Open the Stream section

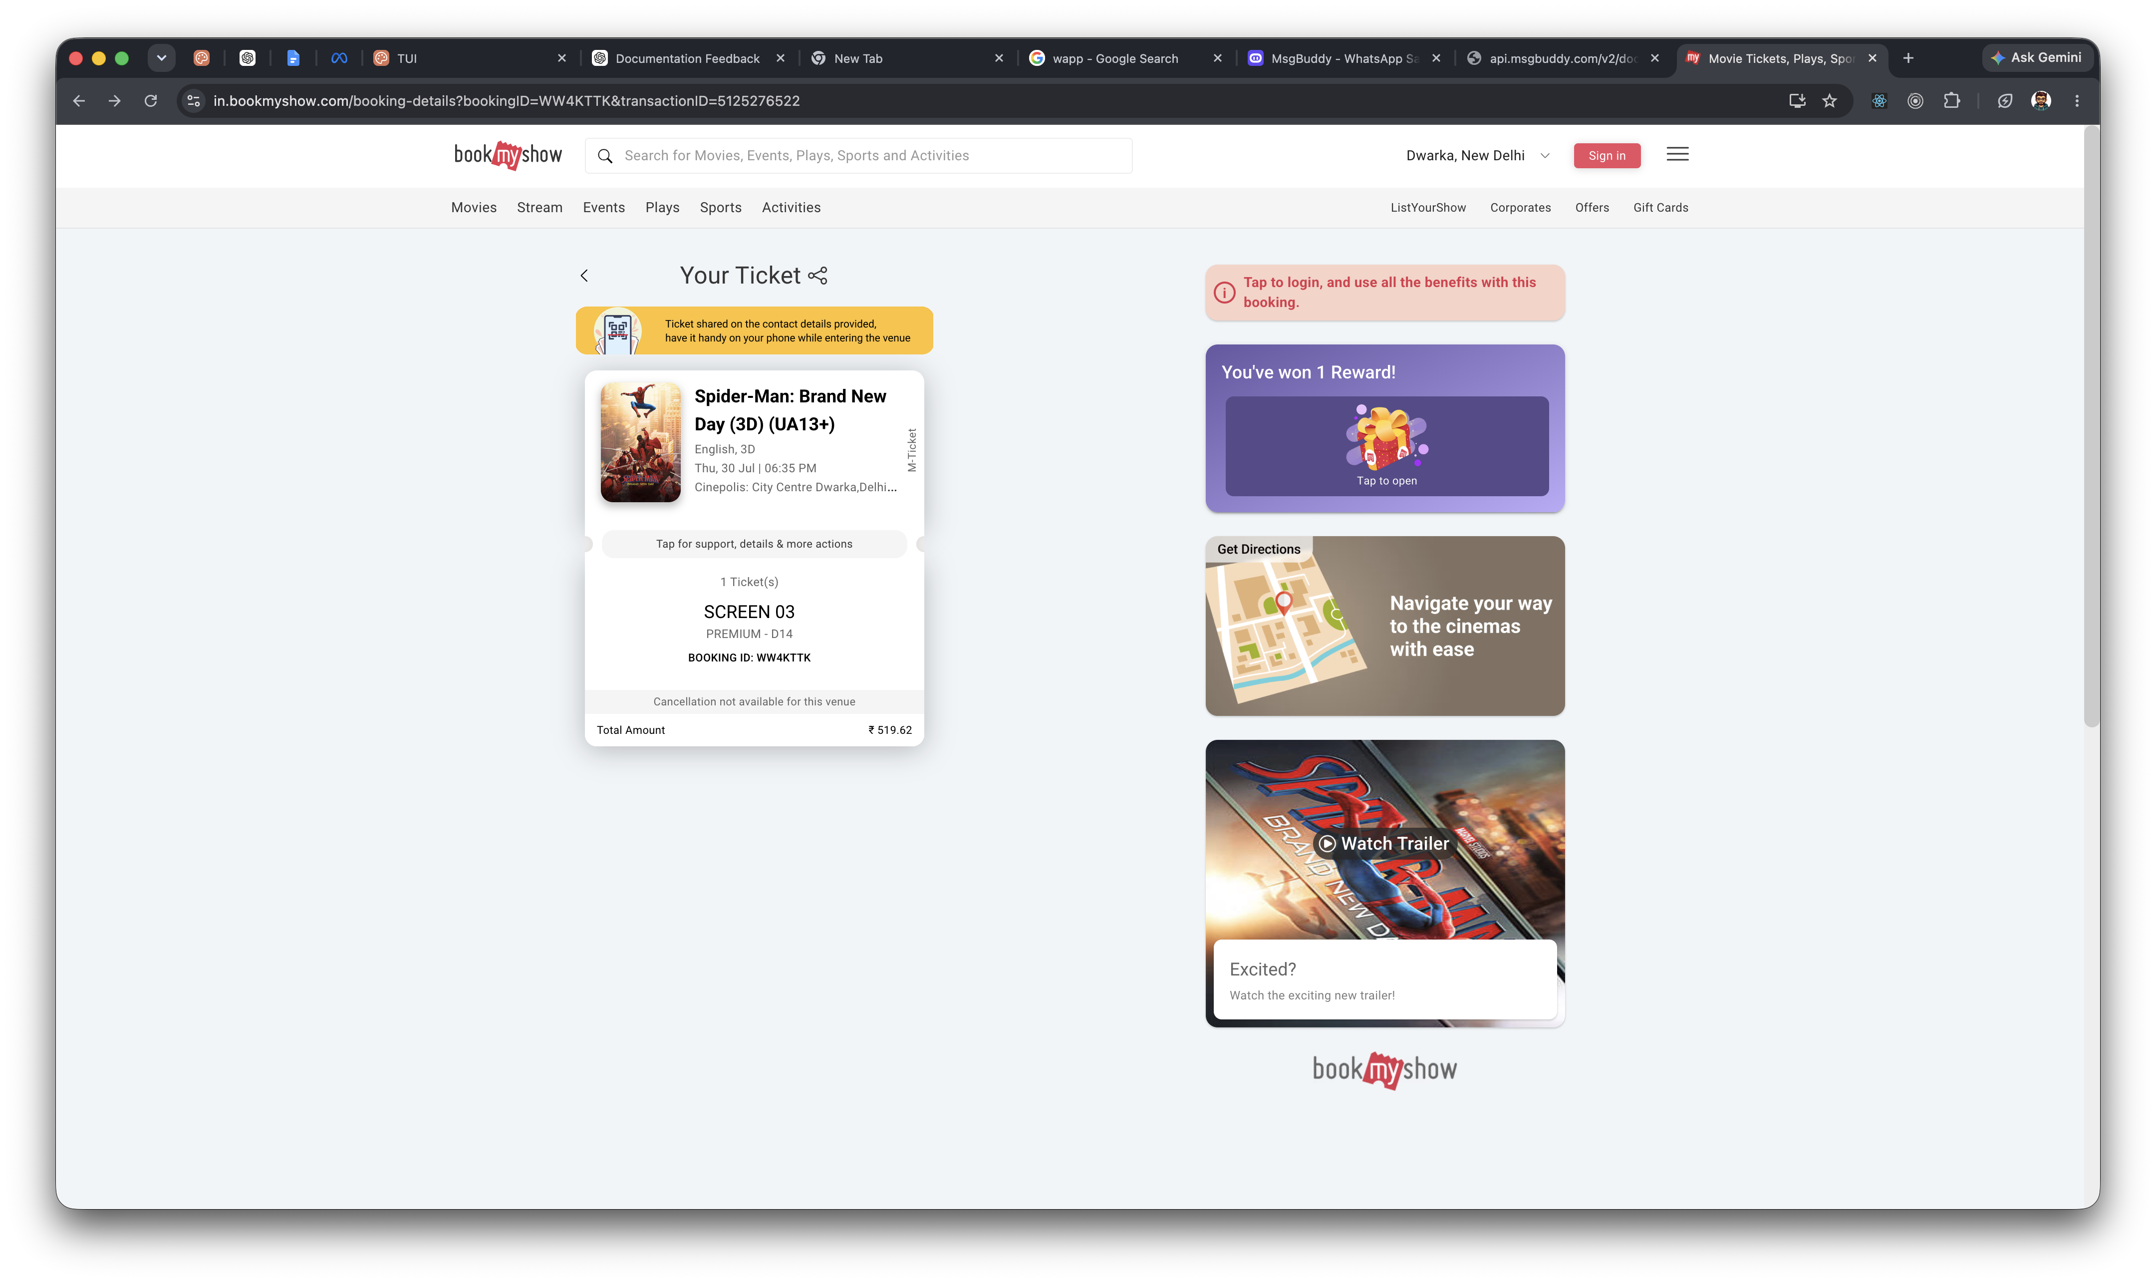tap(540, 208)
